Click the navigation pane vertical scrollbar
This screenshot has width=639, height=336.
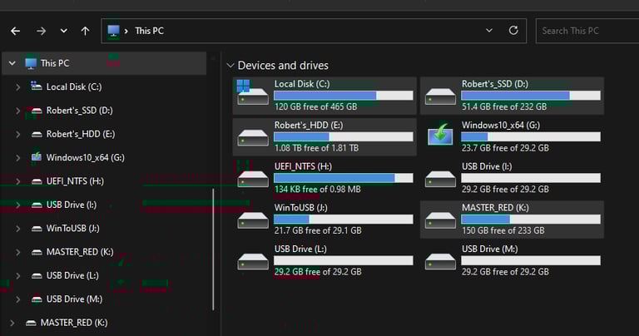213,250
